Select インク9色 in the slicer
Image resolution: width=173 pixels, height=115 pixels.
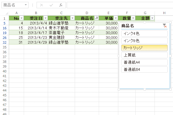click(x=144, y=41)
